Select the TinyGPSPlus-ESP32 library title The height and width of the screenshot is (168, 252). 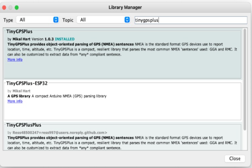pyautogui.click(x=27, y=83)
